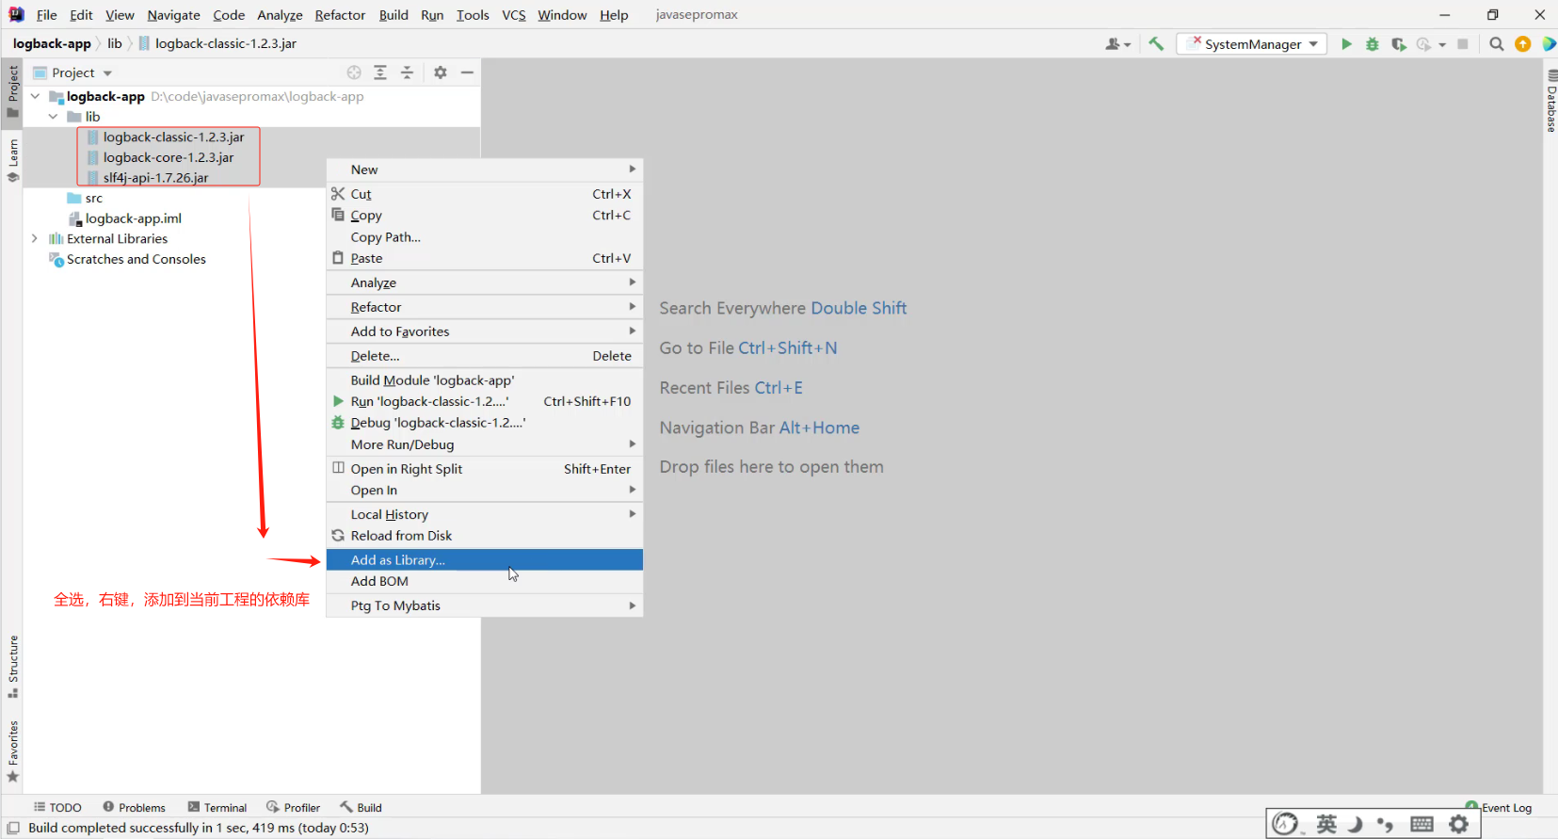Select the src folder in tree
This screenshot has width=1558, height=839.
click(x=85, y=198)
